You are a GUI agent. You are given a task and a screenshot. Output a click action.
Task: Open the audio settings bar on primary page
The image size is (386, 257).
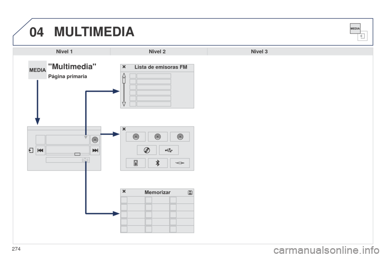68,160
